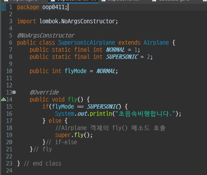Click SUPERSONIC in the if condition on line 15
The image size is (207, 175).
[x=103, y=107]
